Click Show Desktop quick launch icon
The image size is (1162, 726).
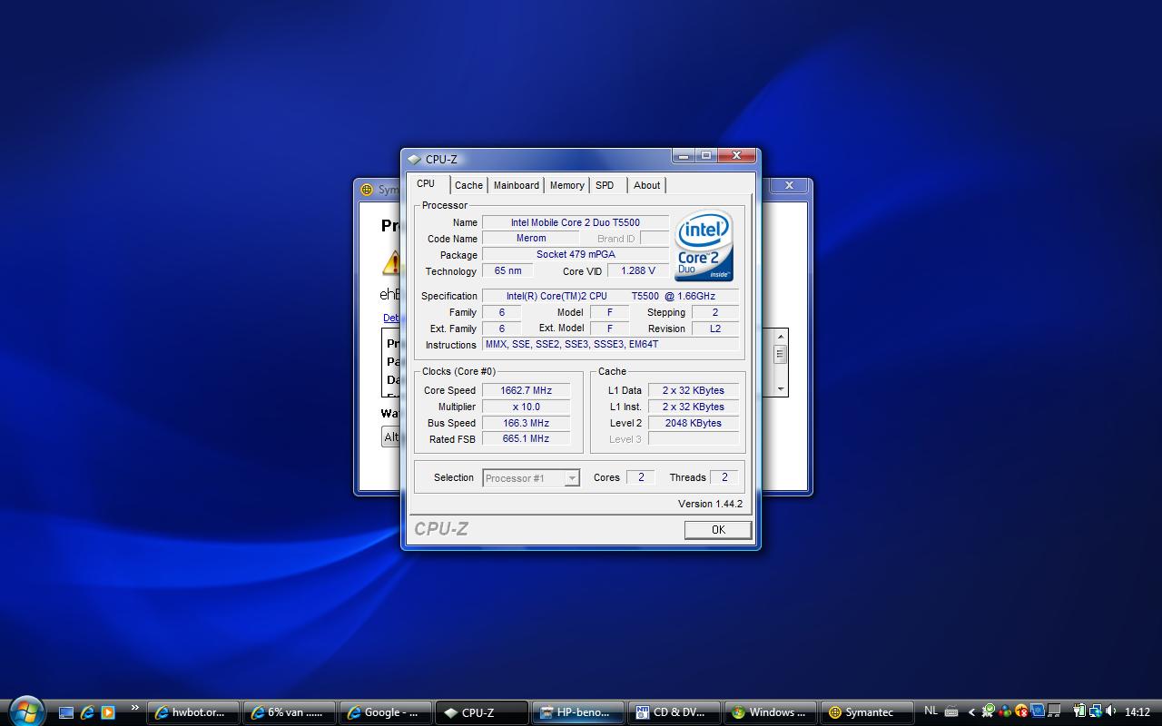[x=65, y=712]
